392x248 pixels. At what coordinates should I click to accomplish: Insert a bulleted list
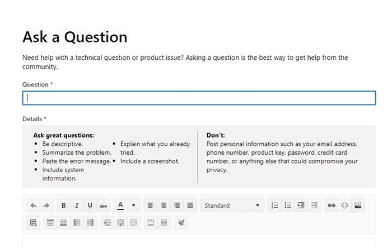pos(288,206)
